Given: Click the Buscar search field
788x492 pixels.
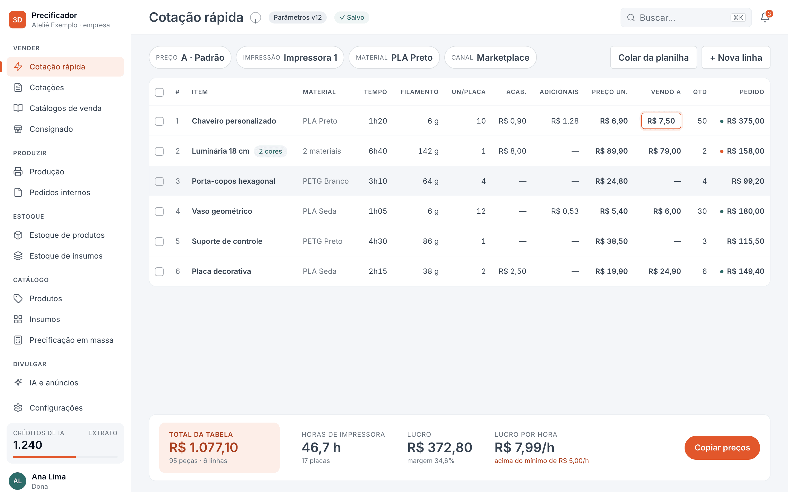Looking at the screenshot, I should pos(686,17).
